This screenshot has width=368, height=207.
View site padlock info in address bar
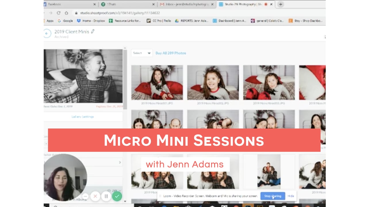click(x=76, y=13)
